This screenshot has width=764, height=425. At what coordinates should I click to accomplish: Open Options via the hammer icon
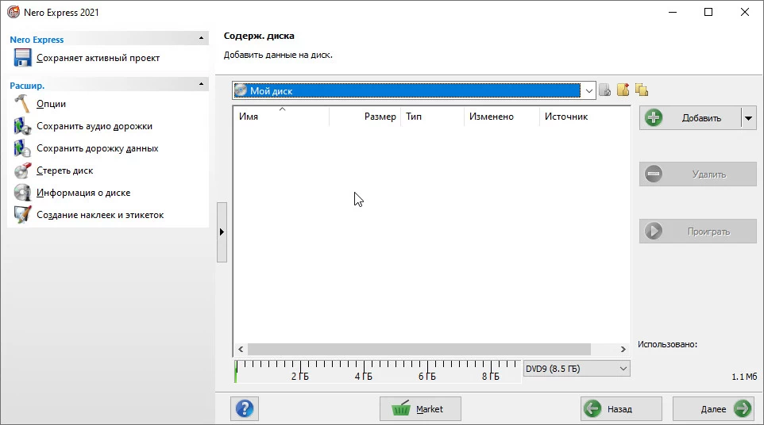[22, 104]
